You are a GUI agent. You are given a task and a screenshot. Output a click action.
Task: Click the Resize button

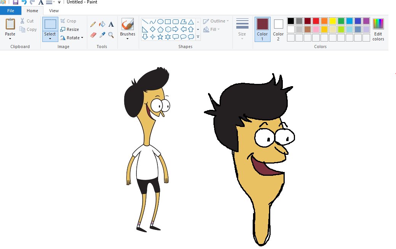(x=69, y=29)
